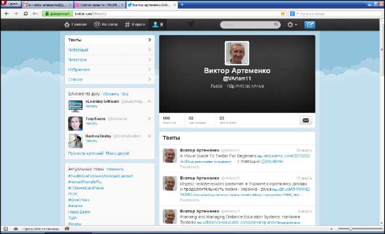Open the @ На связи connect tab
385x234 pixels.
click(106, 24)
